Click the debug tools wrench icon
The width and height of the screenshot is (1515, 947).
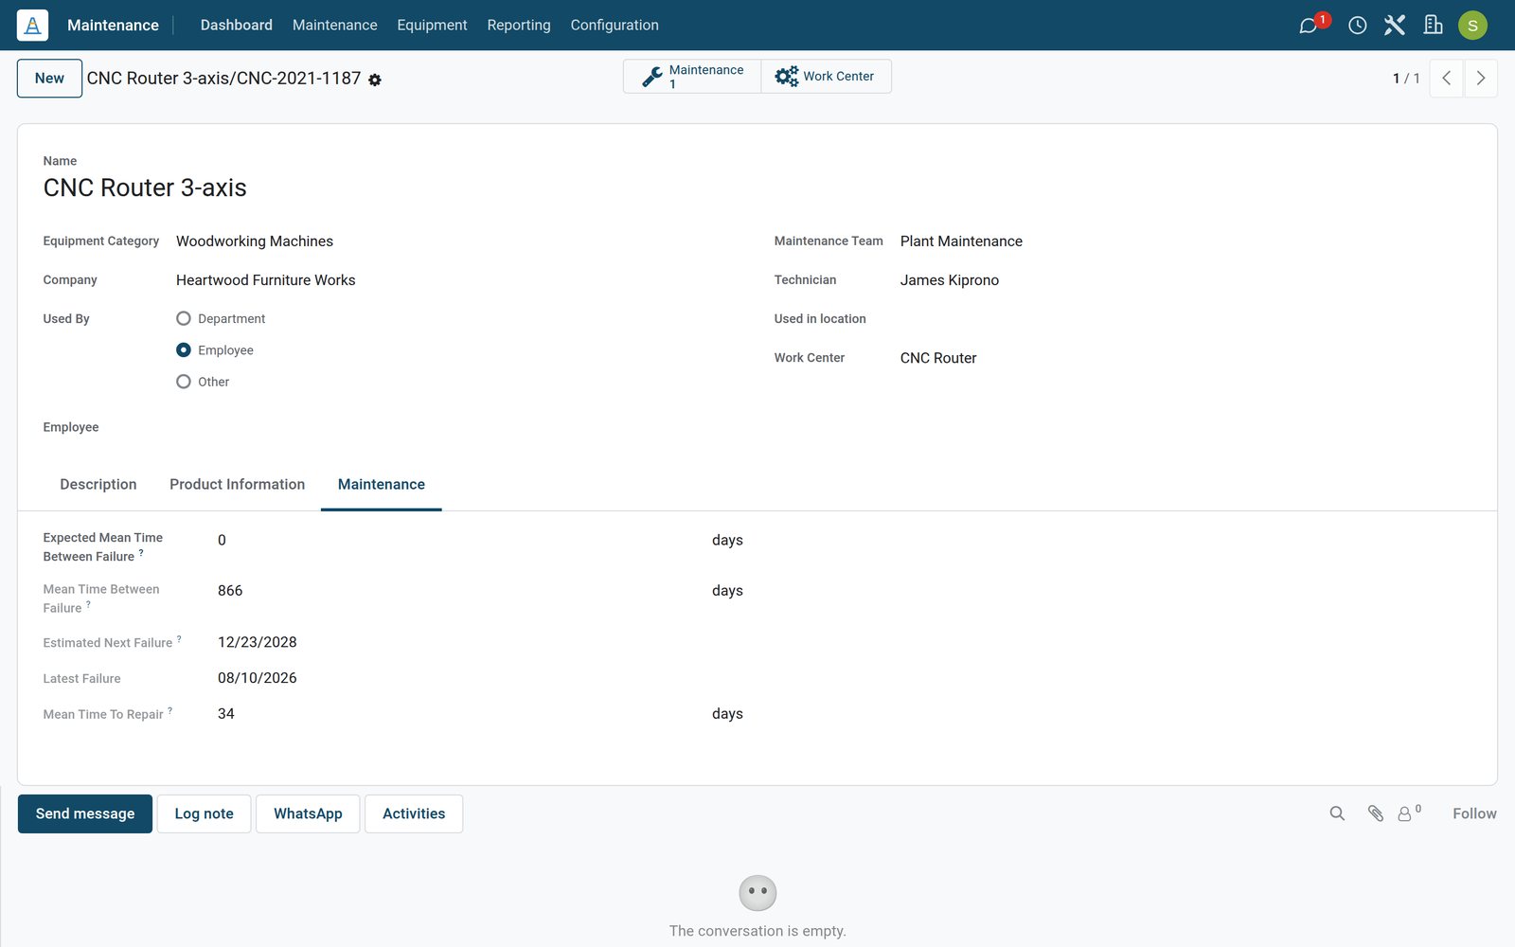[x=1395, y=26]
